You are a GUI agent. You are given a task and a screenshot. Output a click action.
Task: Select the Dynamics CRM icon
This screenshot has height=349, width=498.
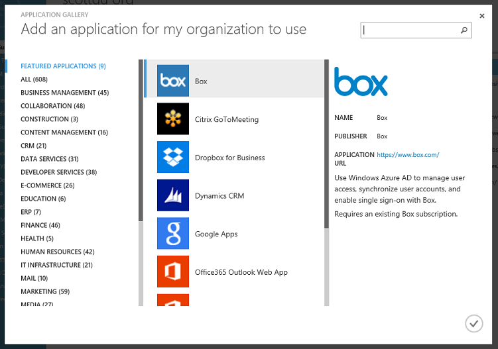click(172, 195)
